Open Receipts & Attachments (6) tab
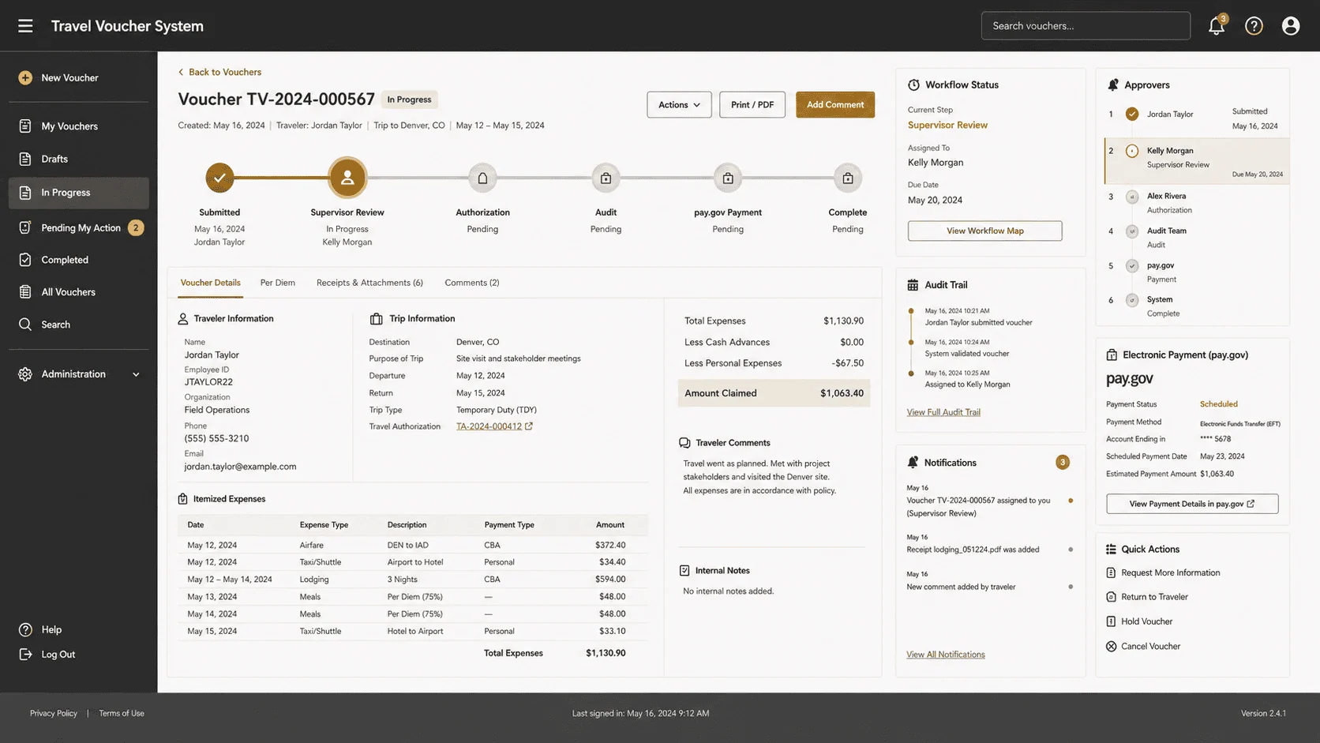 [x=369, y=283]
